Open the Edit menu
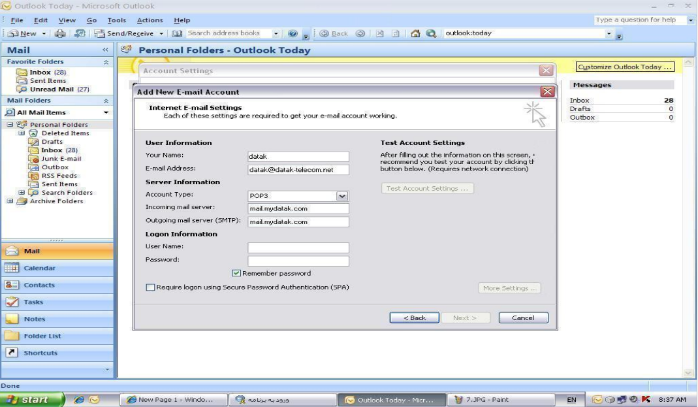 (x=40, y=20)
